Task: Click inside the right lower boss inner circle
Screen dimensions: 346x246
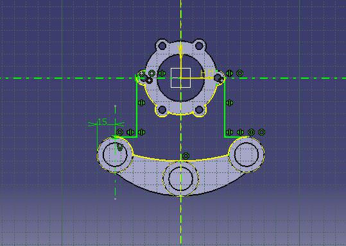Action: point(247,154)
